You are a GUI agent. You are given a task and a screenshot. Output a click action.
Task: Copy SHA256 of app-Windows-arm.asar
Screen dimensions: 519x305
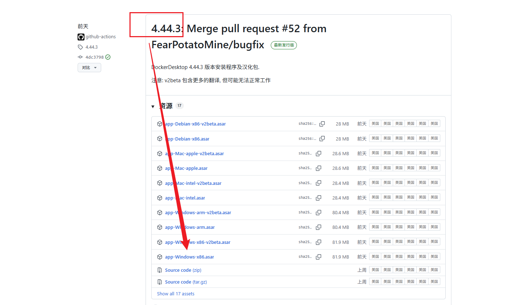click(318, 227)
